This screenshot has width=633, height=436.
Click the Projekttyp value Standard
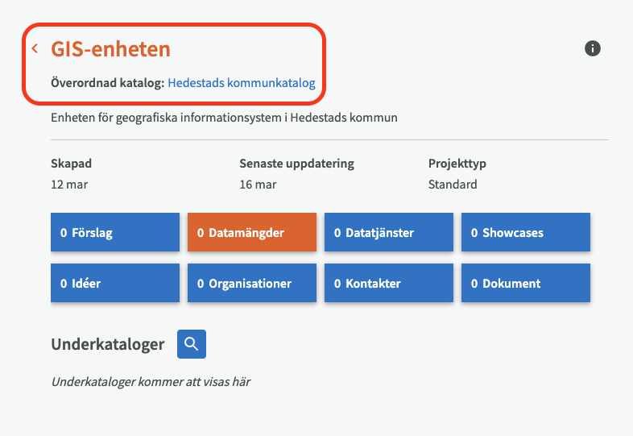point(453,185)
